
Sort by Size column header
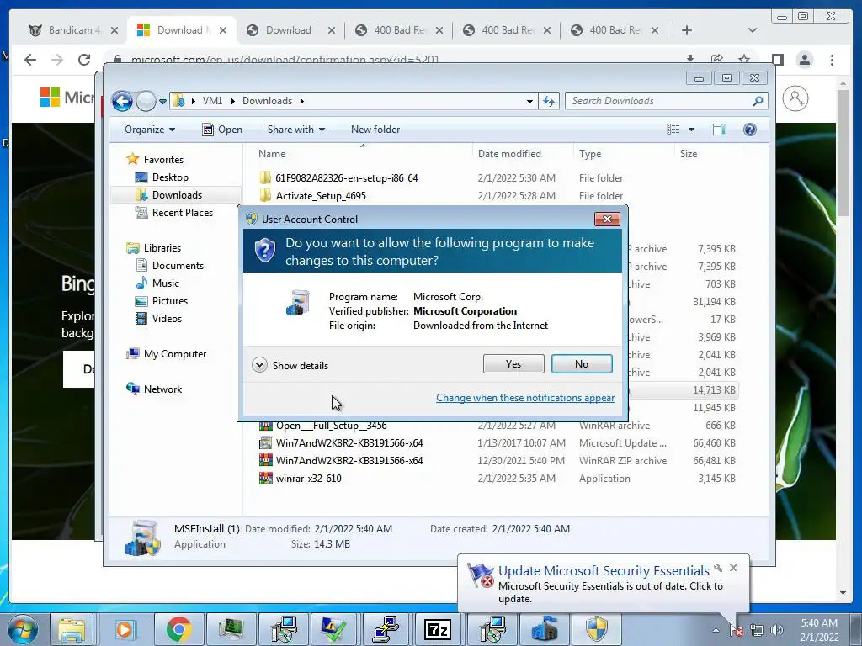(x=708, y=154)
